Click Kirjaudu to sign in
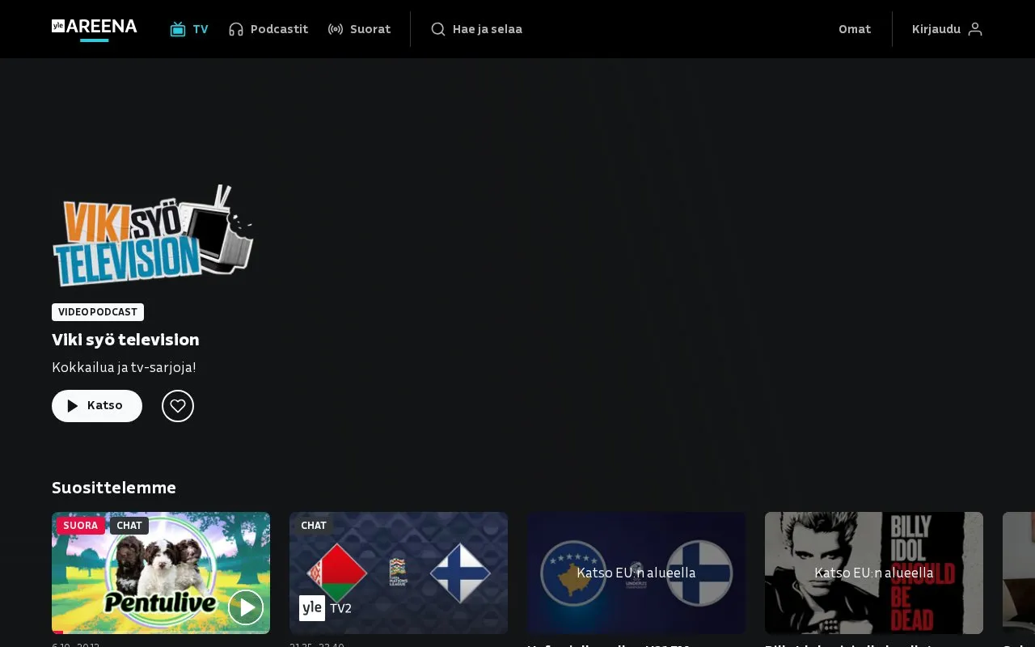 (947, 29)
